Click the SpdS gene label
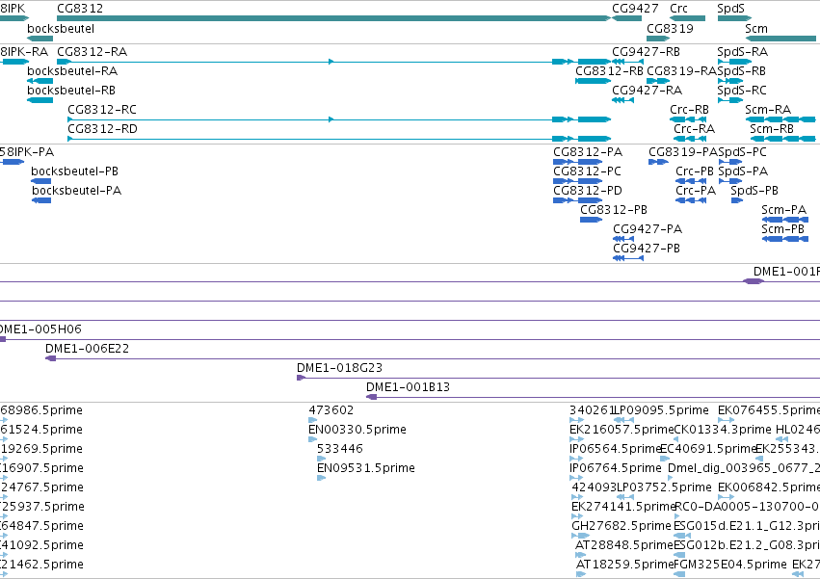The width and height of the screenshot is (820, 579). [730, 9]
